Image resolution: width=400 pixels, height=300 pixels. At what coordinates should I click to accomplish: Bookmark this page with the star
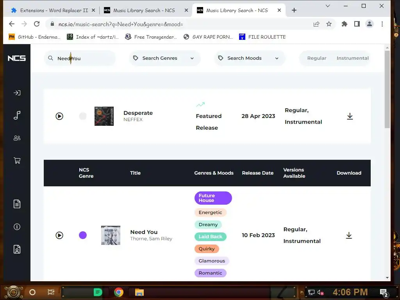329,24
